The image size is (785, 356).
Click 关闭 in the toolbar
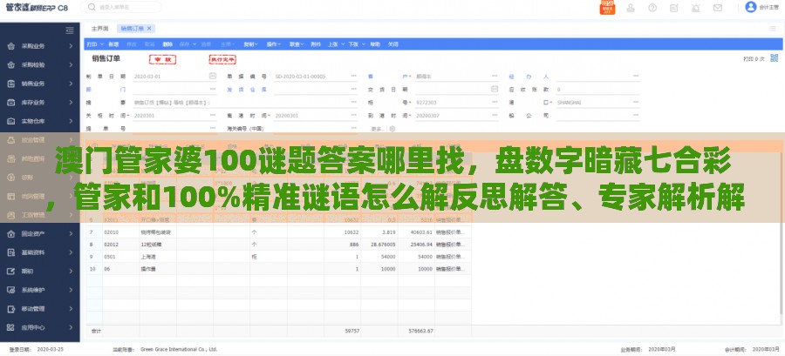point(393,44)
